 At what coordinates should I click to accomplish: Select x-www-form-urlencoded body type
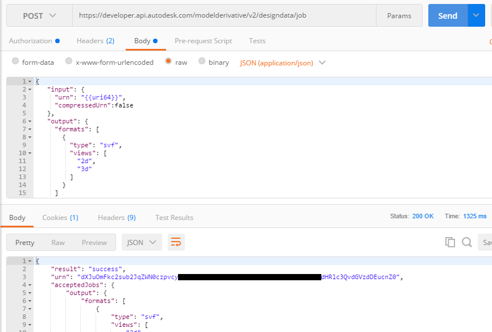(x=68, y=61)
